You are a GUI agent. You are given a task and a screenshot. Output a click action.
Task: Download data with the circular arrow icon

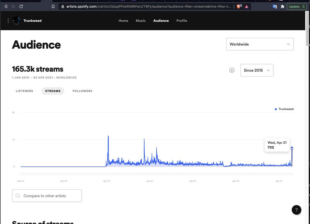pyautogui.click(x=232, y=70)
